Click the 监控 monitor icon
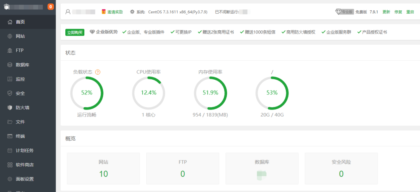The height and width of the screenshot is (192, 420). (10, 79)
